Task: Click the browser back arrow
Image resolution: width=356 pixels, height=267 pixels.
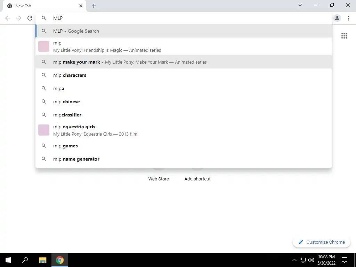Action: [x=8, y=18]
